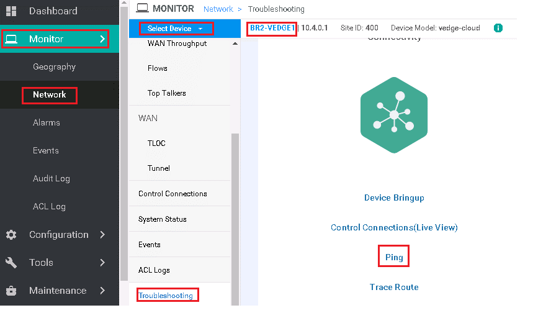Click the green device info icon
The width and height of the screenshot is (551, 318).
[x=498, y=28]
